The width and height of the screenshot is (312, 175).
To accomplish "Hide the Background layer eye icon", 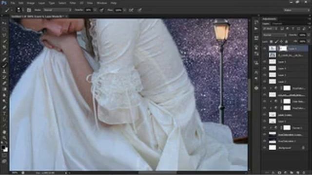I will tap(265, 148).
